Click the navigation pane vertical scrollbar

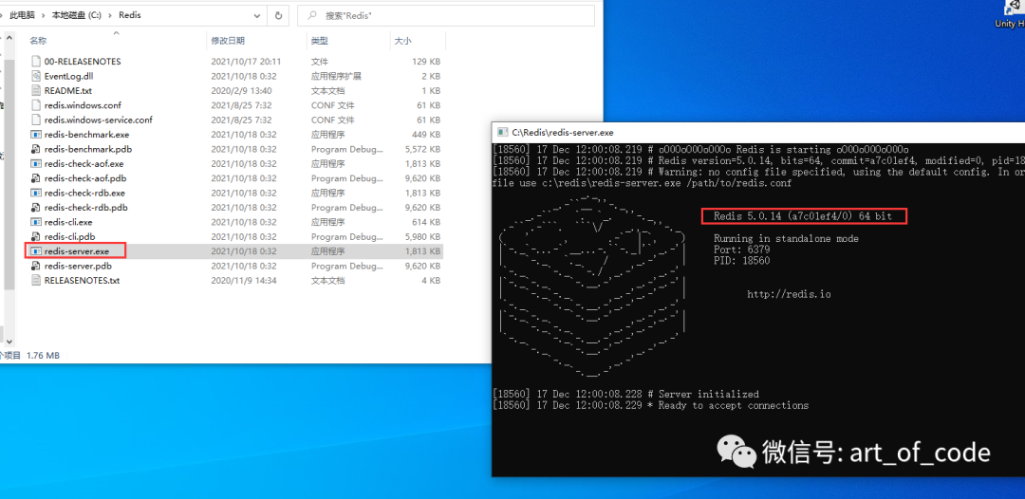[9, 190]
